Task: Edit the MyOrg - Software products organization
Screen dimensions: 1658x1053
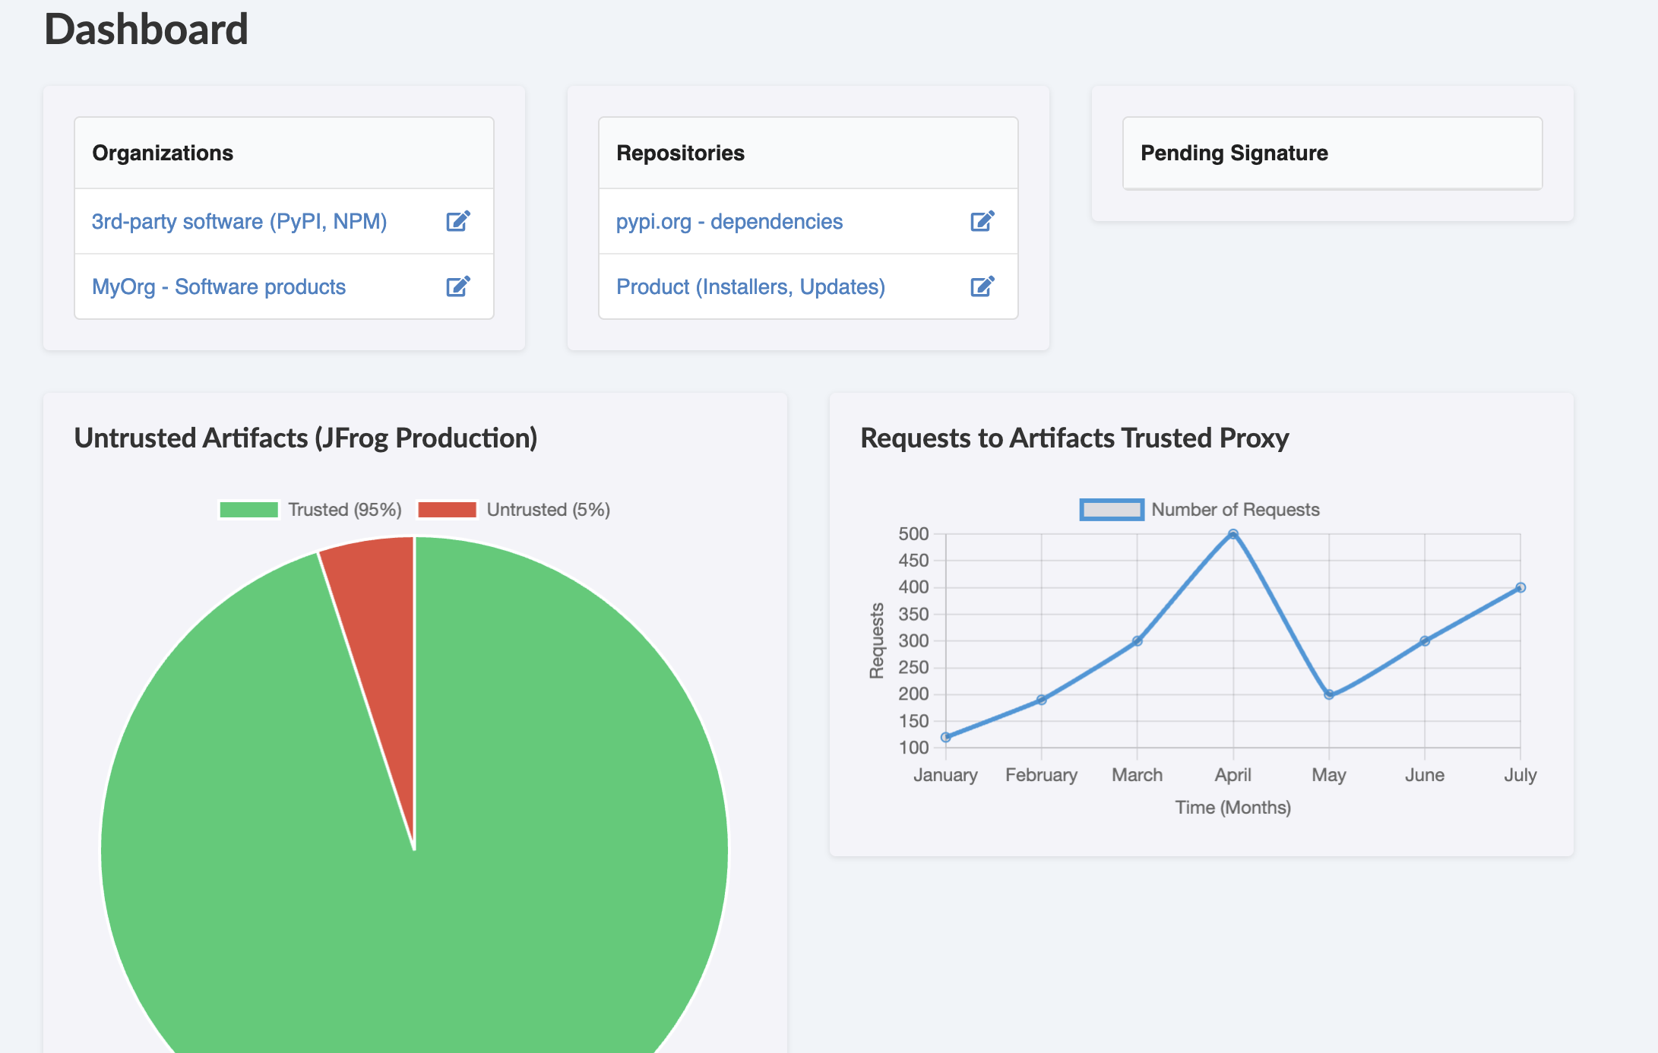Action: pos(458,286)
